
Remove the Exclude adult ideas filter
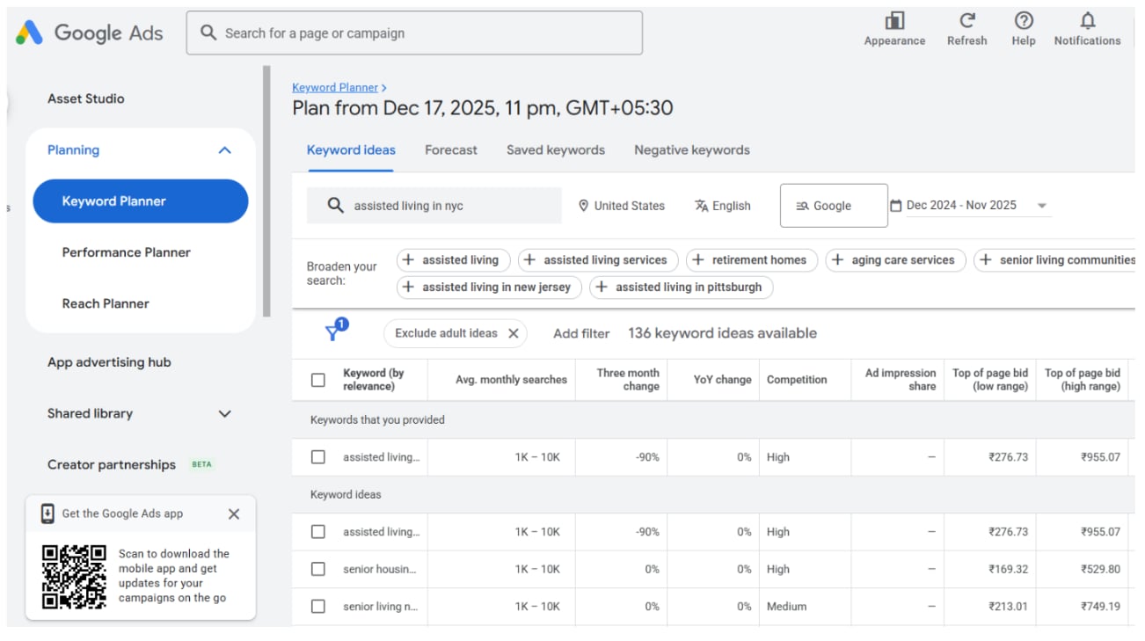pyautogui.click(x=514, y=333)
